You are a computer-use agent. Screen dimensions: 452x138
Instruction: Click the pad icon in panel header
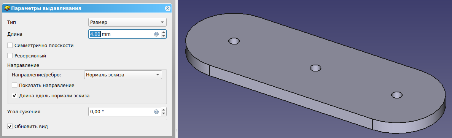click(7, 8)
